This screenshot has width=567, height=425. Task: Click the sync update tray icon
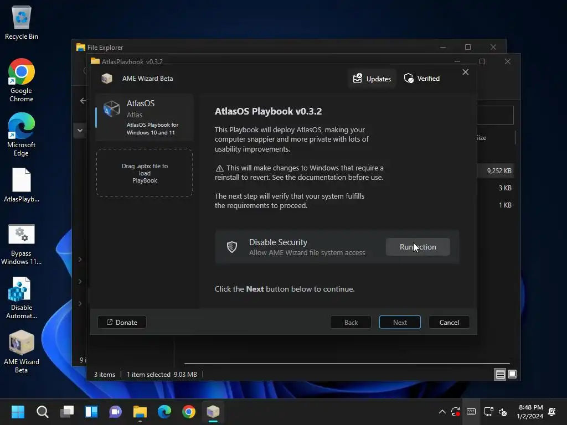pos(456,412)
